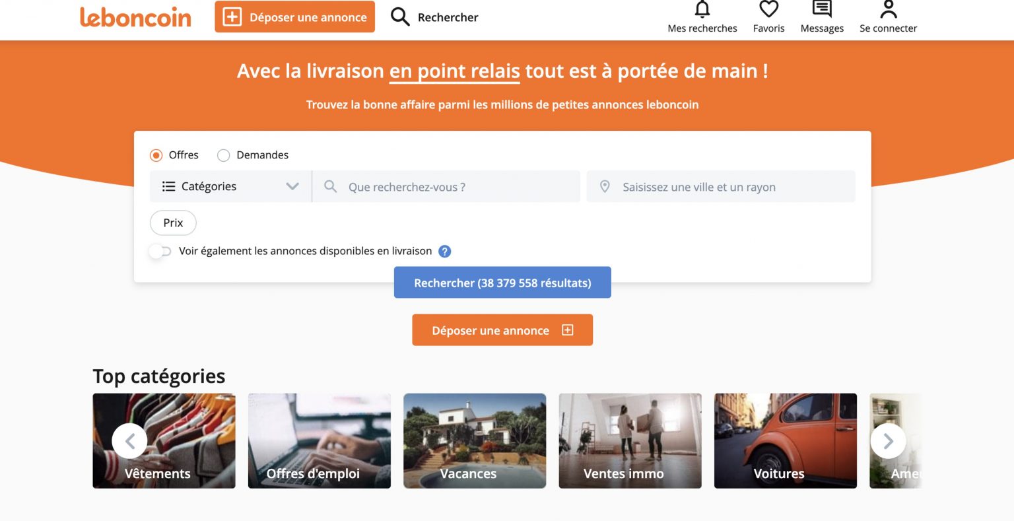Click the search icon in keyword field
The image size is (1014, 521).
click(x=330, y=187)
